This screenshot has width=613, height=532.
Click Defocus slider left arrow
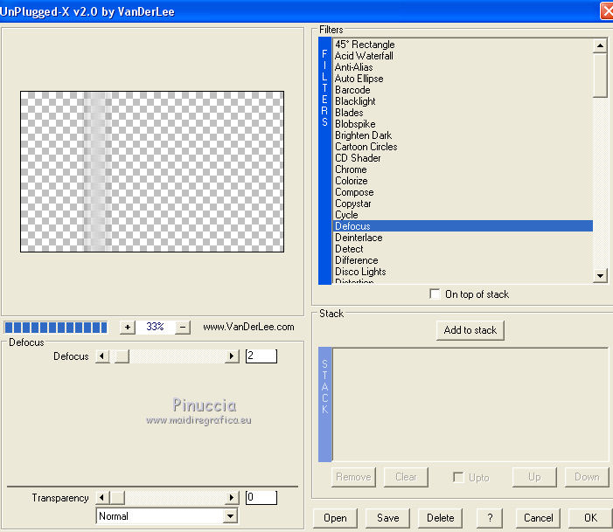102,356
